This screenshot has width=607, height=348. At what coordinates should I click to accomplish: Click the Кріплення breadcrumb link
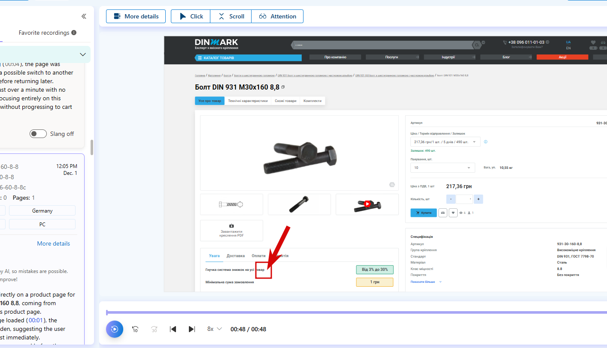click(213, 75)
